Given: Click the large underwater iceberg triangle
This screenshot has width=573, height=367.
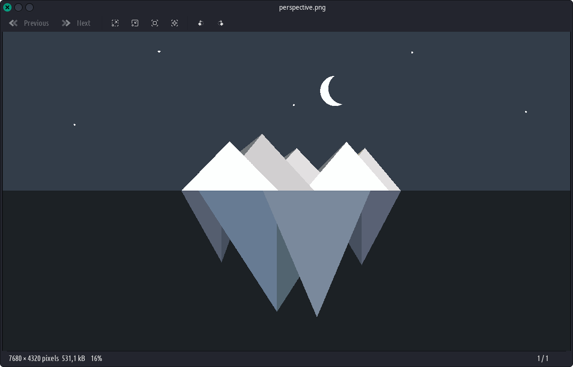Looking at the screenshot, I should point(317,239).
